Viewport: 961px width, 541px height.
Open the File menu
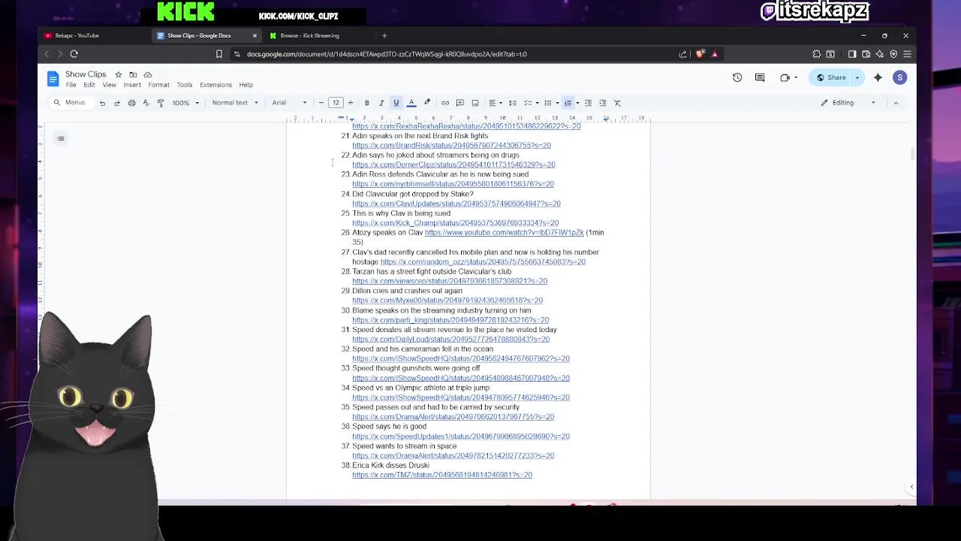pyautogui.click(x=71, y=85)
